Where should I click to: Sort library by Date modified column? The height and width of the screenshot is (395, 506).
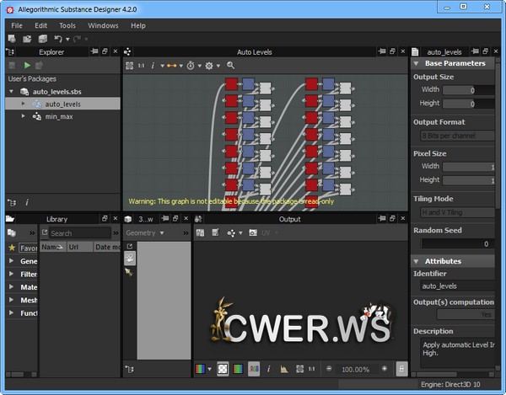tap(107, 247)
